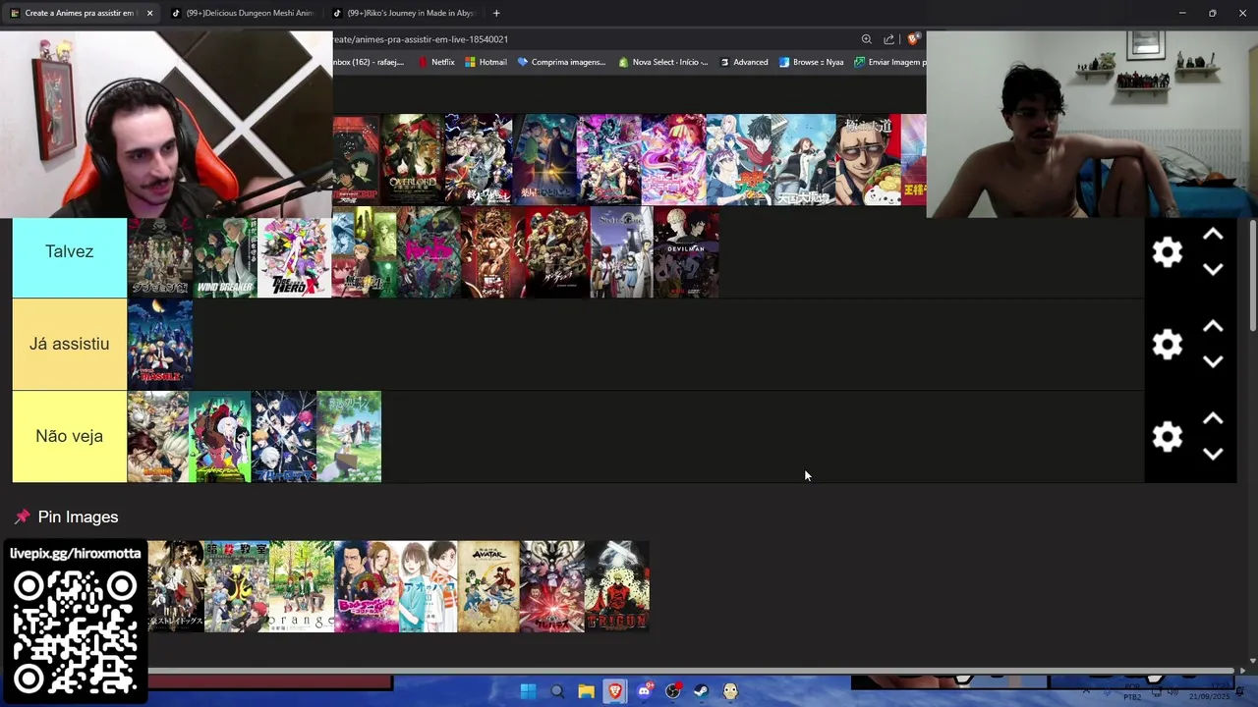Click the browser zoom magnifier icon
The width and height of the screenshot is (1258, 707).
[x=866, y=39]
